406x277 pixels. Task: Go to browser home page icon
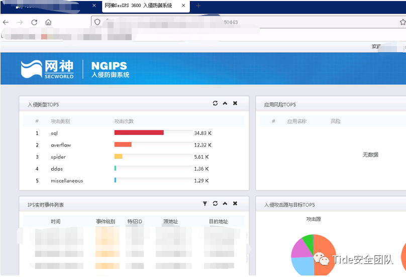(48, 22)
